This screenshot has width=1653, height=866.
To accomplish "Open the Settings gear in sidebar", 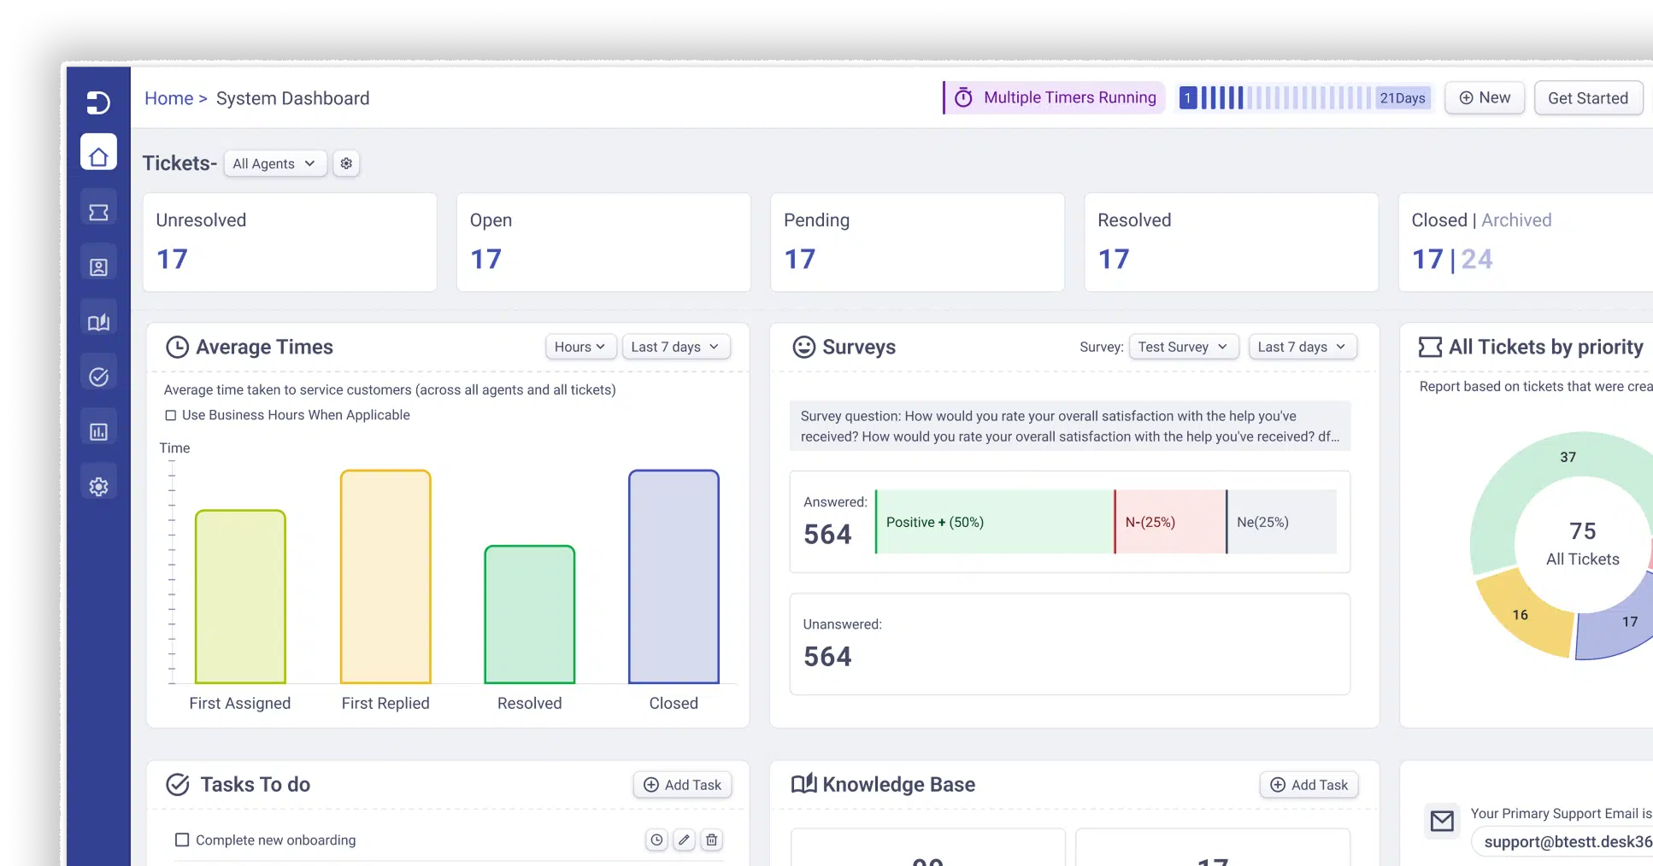I will [x=98, y=486].
